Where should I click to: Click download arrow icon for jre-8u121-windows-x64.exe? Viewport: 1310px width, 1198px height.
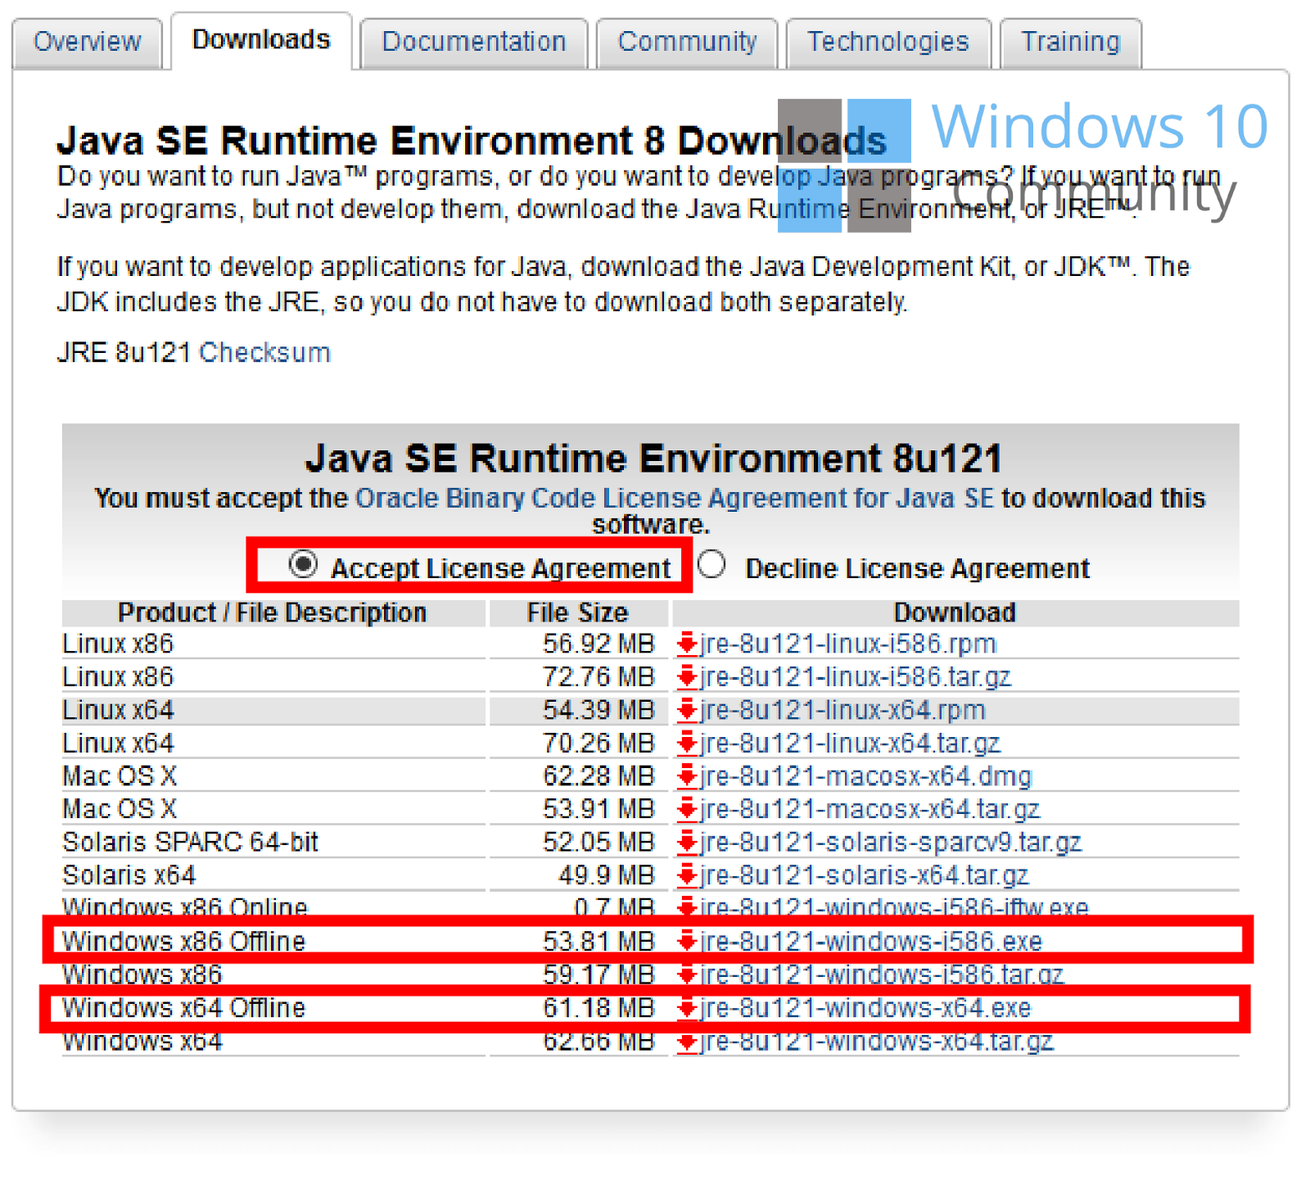pos(687,1008)
